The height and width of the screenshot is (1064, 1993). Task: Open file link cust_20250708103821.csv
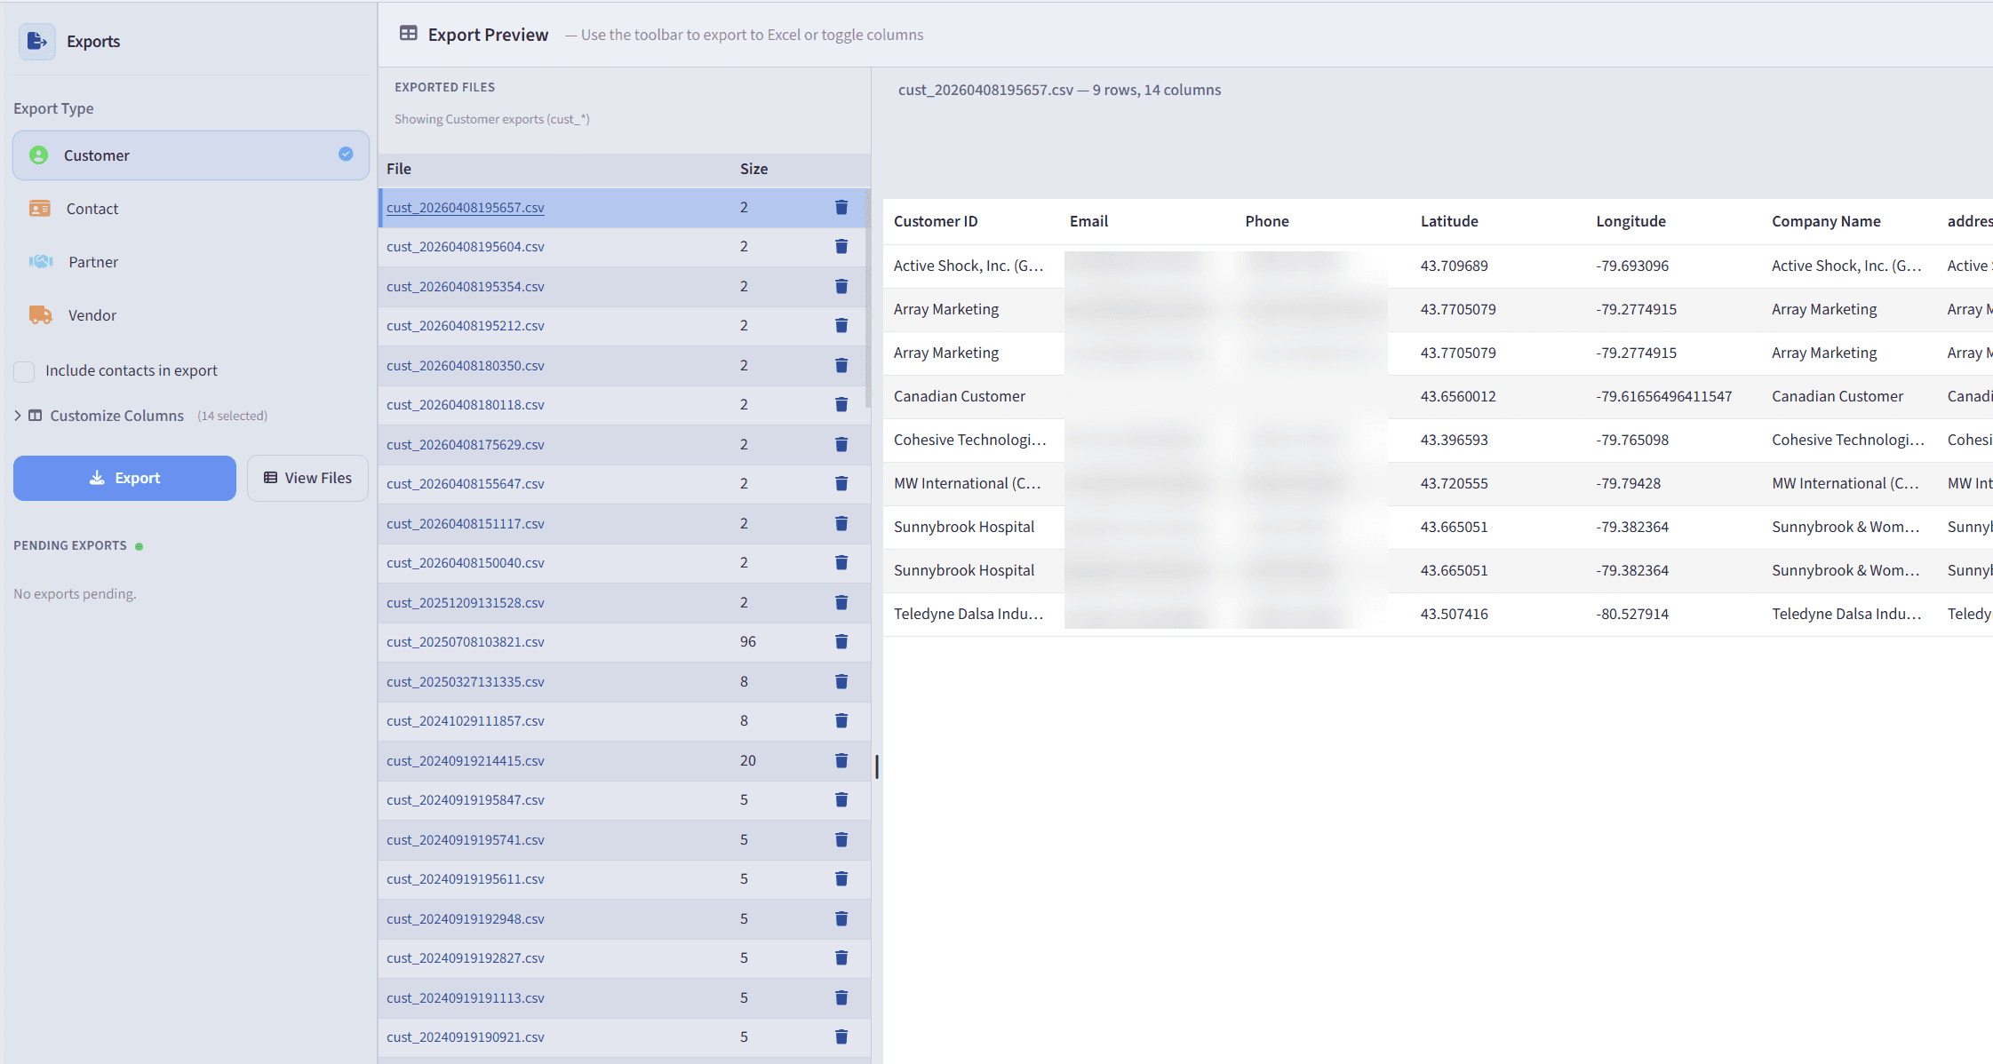point(466,641)
